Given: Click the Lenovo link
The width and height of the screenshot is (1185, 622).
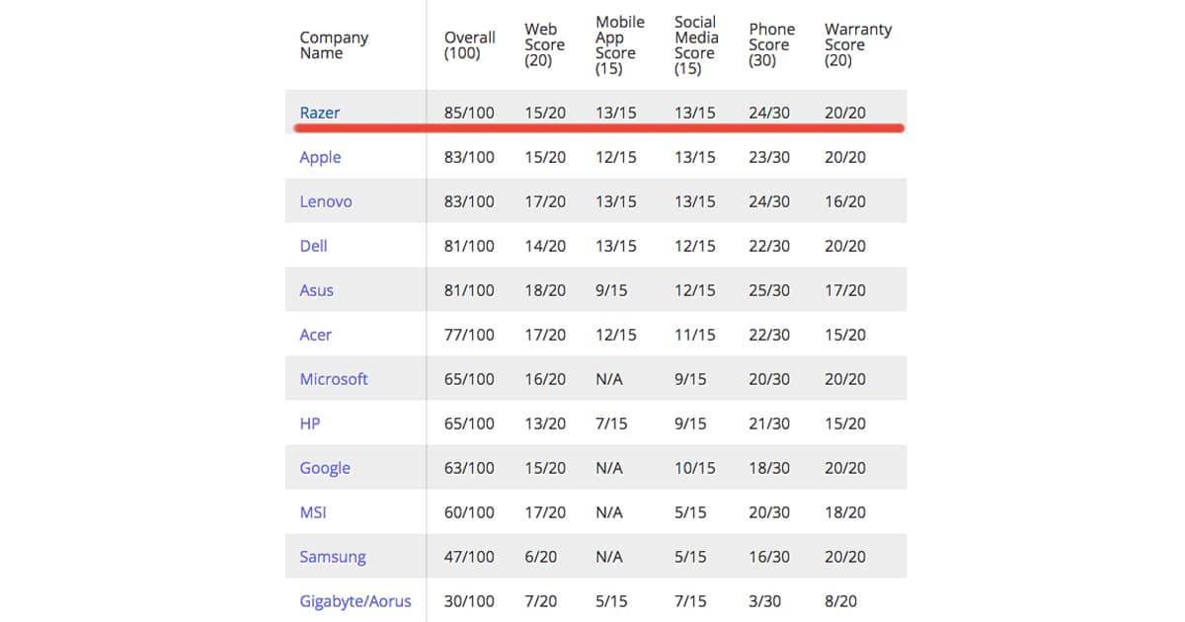Looking at the screenshot, I should (326, 201).
